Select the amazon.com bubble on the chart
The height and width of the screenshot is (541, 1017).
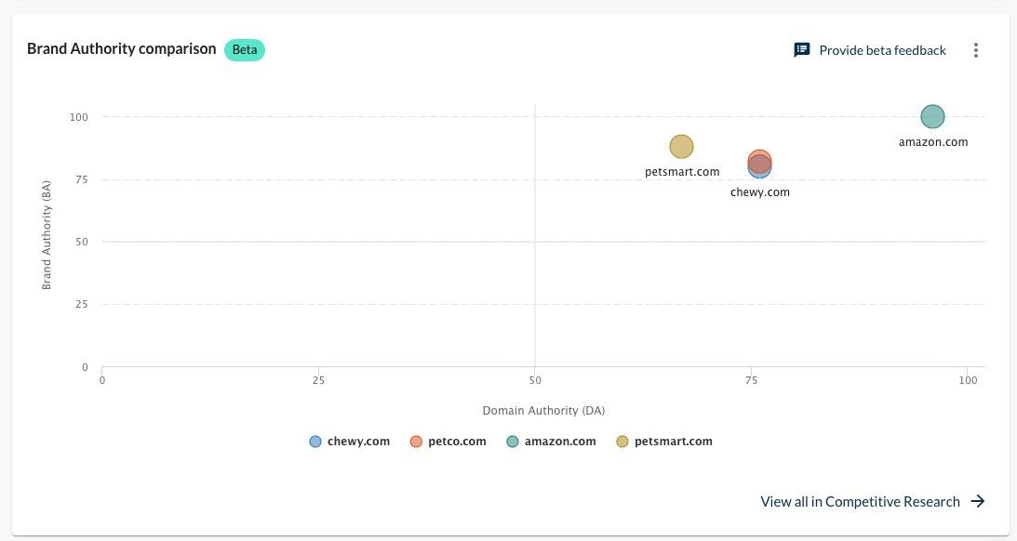point(932,116)
